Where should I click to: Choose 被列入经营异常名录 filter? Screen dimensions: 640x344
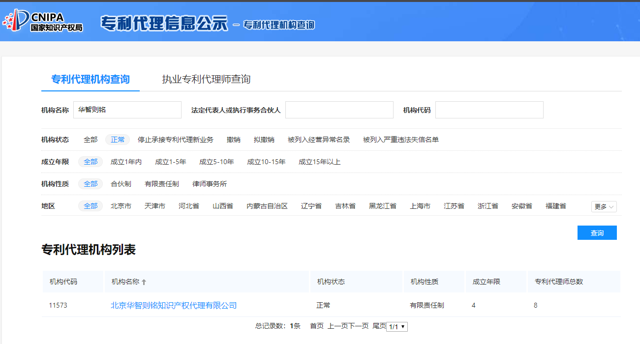319,140
